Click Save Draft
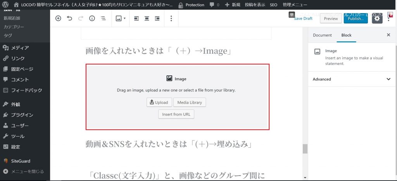The height and width of the screenshot is (181, 397). click(x=303, y=19)
